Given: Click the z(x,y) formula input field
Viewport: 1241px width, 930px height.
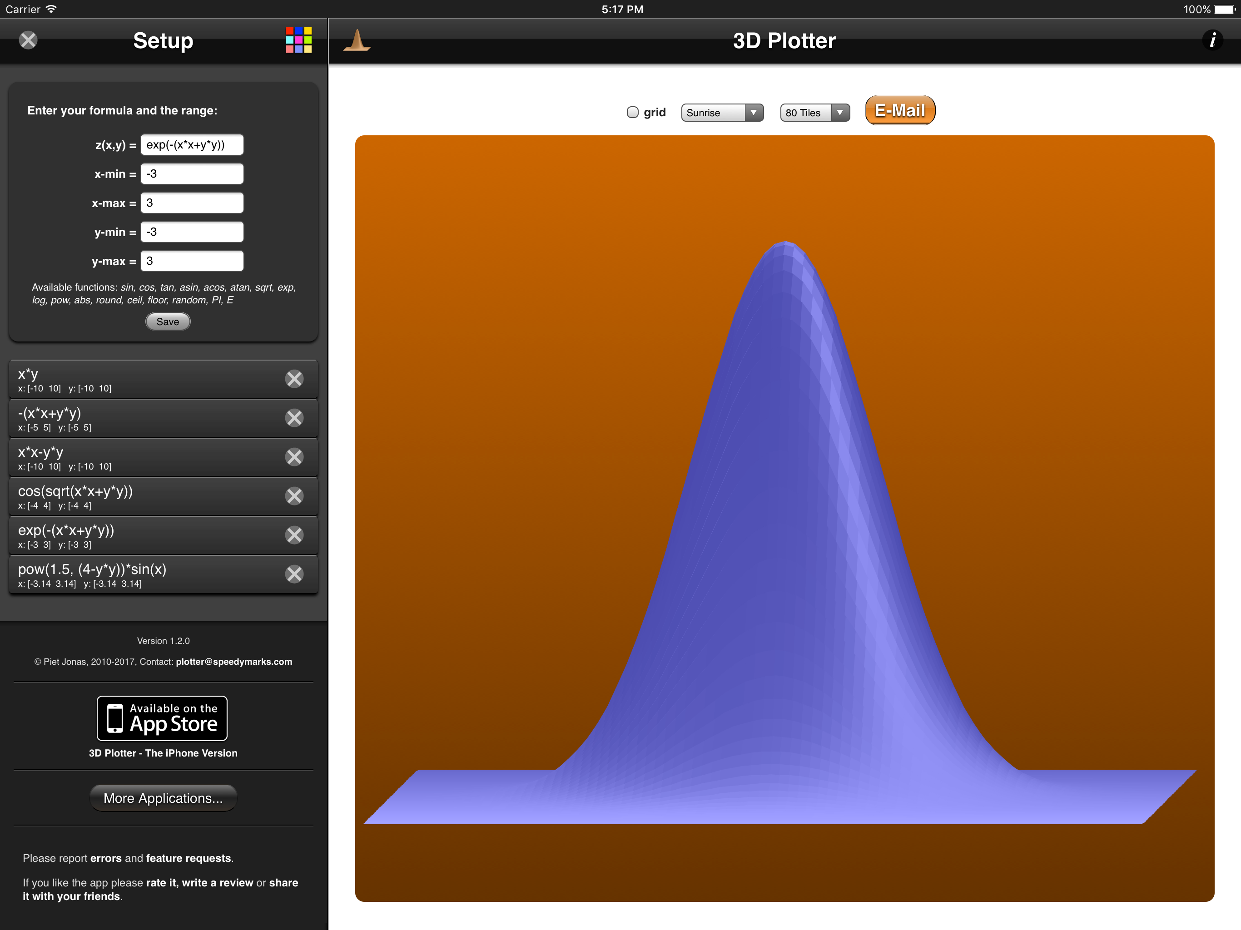Looking at the screenshot, I should coord(192,145).
